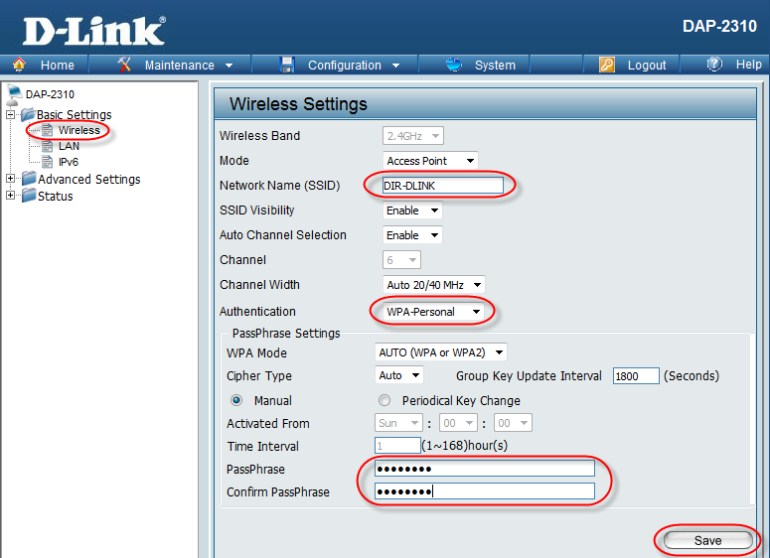
Task: Click the Wireless page icon in tree
Action: coord(47,130)
